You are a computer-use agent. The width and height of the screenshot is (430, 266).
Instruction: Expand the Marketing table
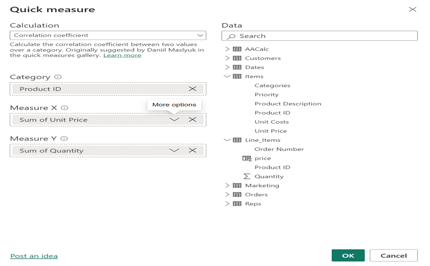[227, 185]
